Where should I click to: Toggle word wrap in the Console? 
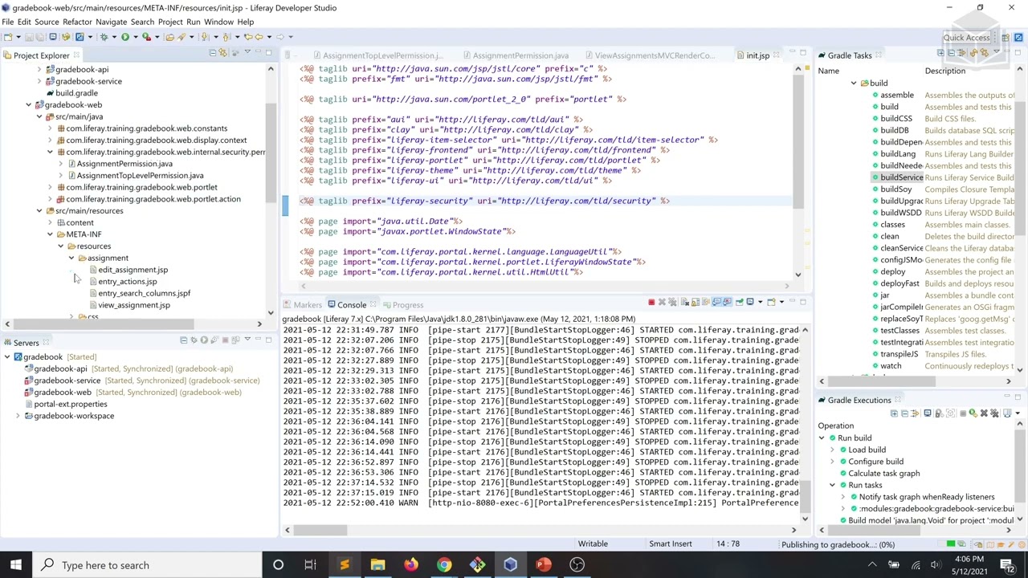[706, 303]
